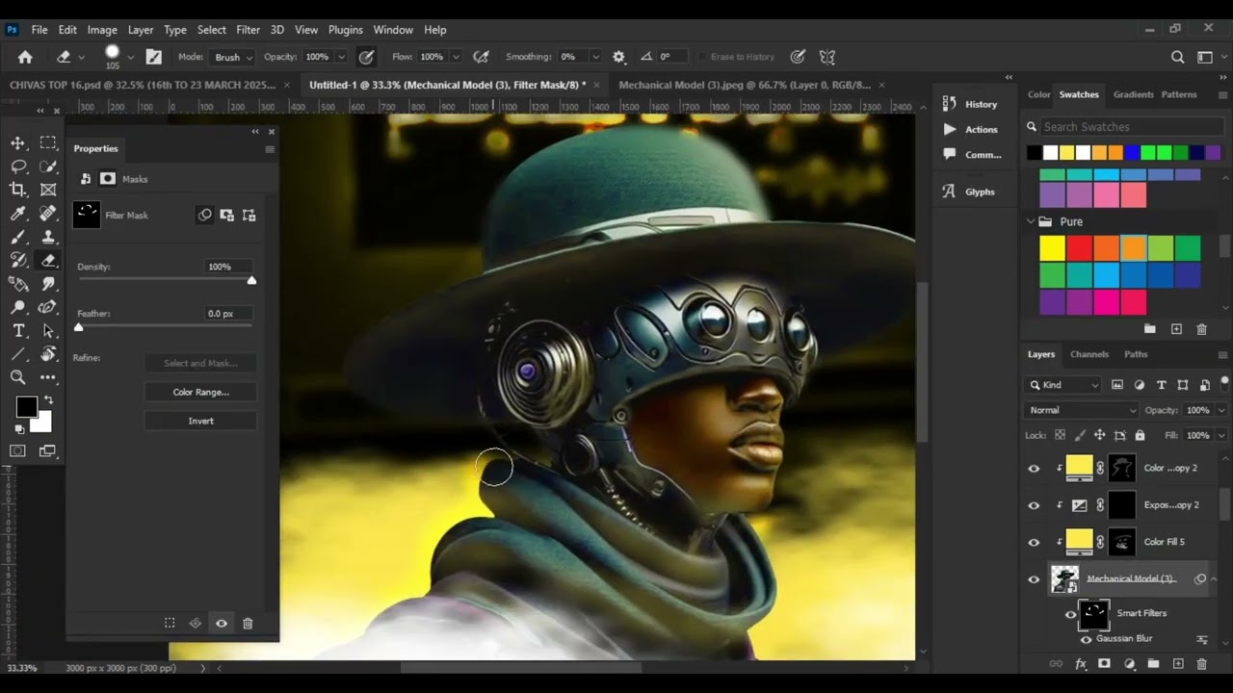Image resolution: width=1233 pixels, height=693 pixels.
Task: Collapse the Pure swatches group
Action: point(1031,221)
